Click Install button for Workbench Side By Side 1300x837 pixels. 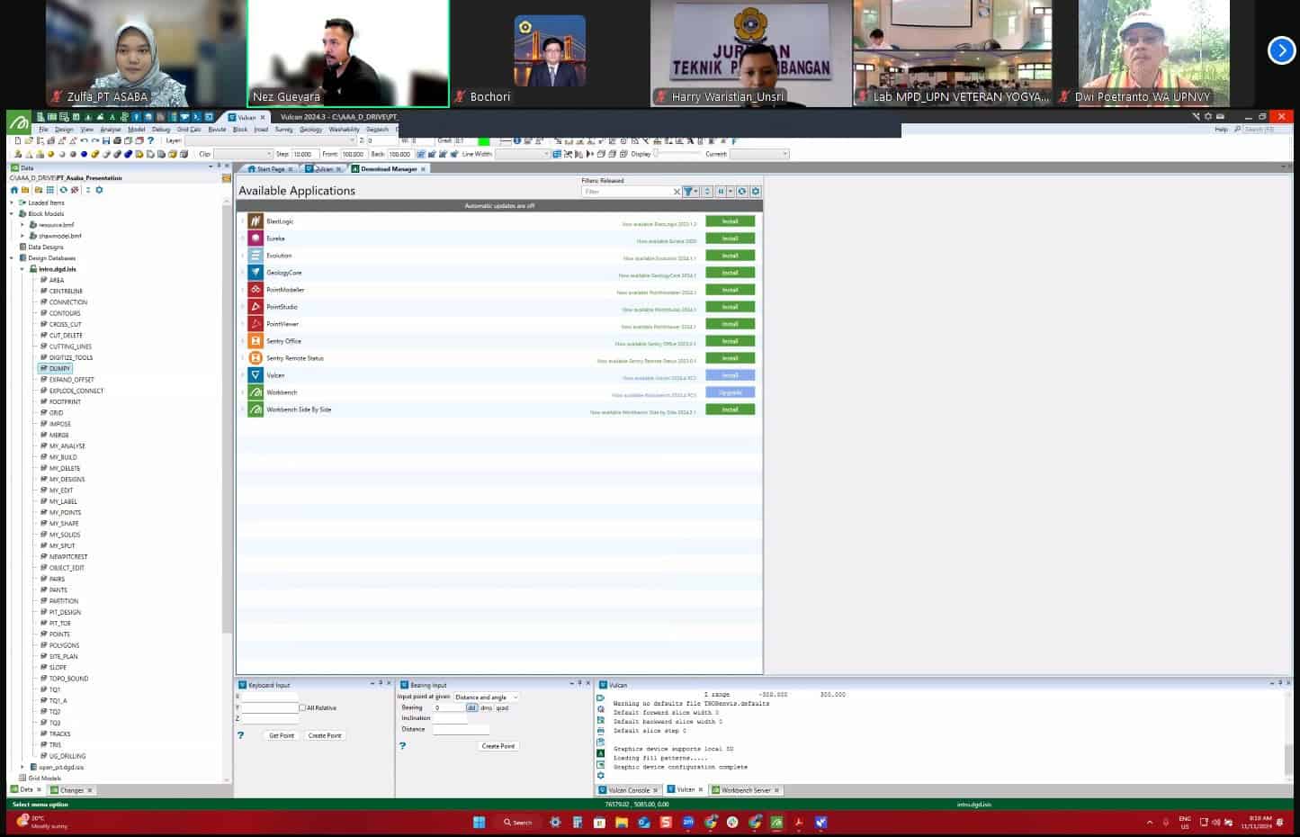pos(730,409)
